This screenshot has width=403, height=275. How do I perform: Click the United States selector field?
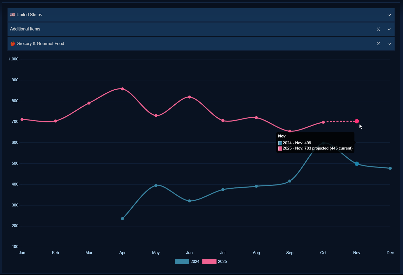(186, 15)
